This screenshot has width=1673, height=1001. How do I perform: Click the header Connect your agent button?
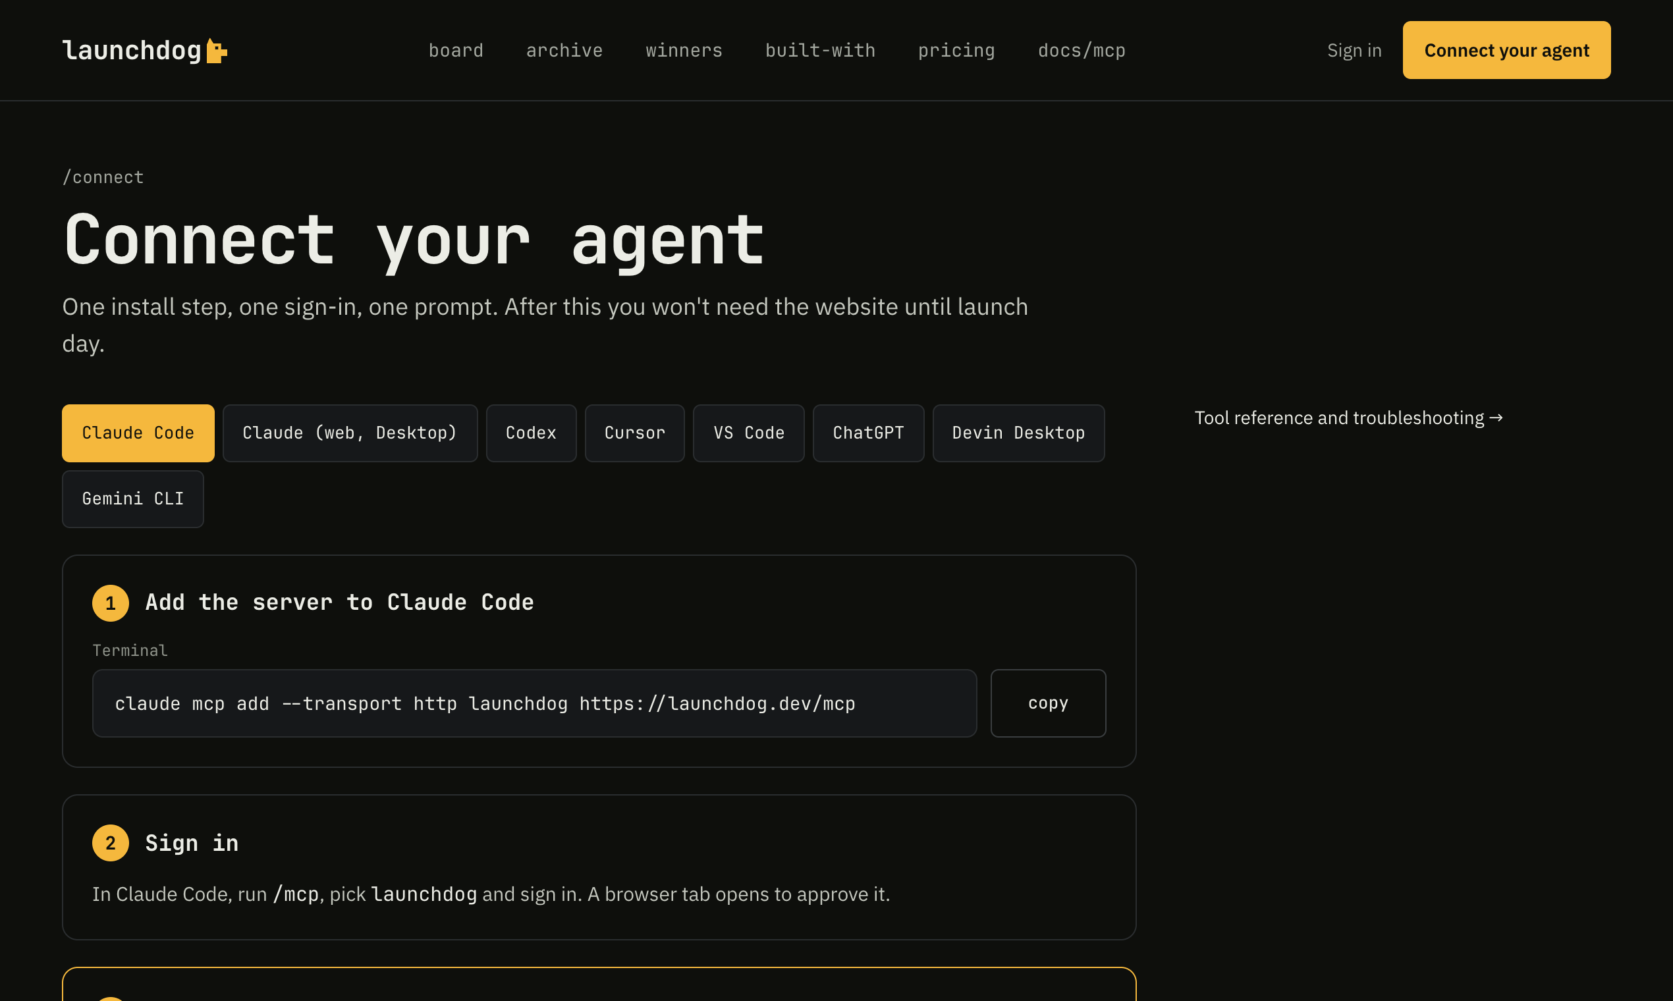1506,50
